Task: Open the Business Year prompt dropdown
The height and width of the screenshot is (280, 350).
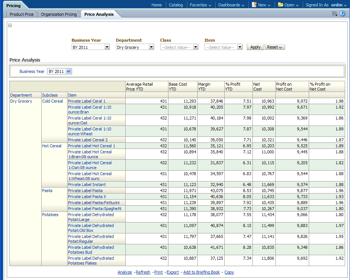Action: pyautogui.click(x=107, y=47)
